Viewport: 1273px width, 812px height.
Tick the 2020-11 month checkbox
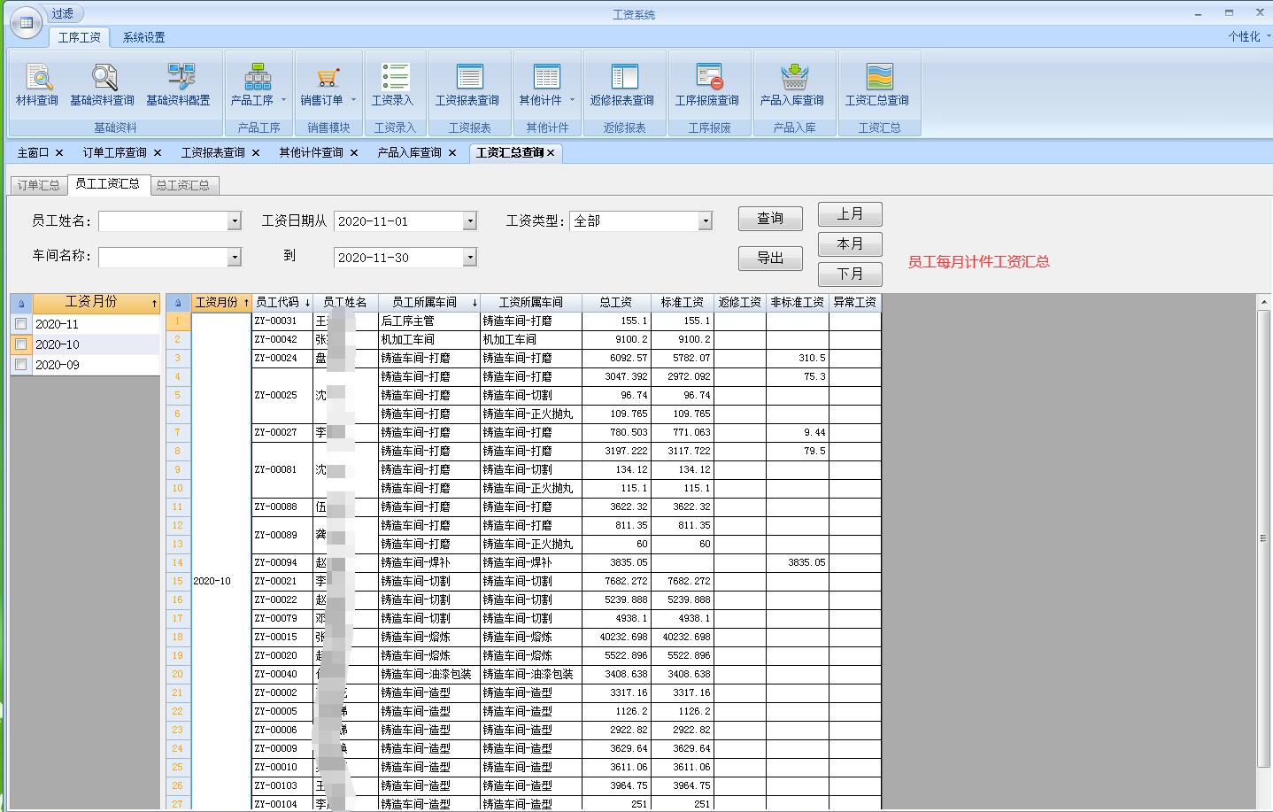21,324
